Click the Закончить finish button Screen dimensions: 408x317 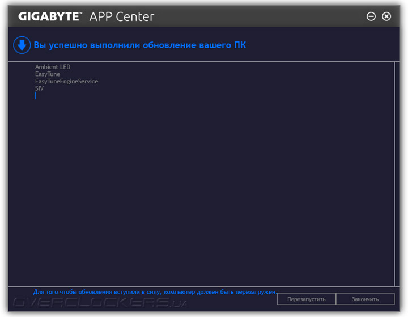pos(365,299)
